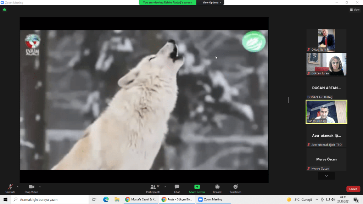Expand arrow next to Participants

[x=165, y=187]
